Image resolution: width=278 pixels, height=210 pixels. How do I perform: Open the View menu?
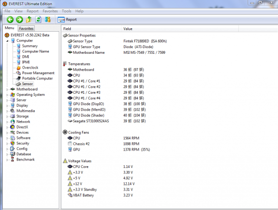point(18,11)
